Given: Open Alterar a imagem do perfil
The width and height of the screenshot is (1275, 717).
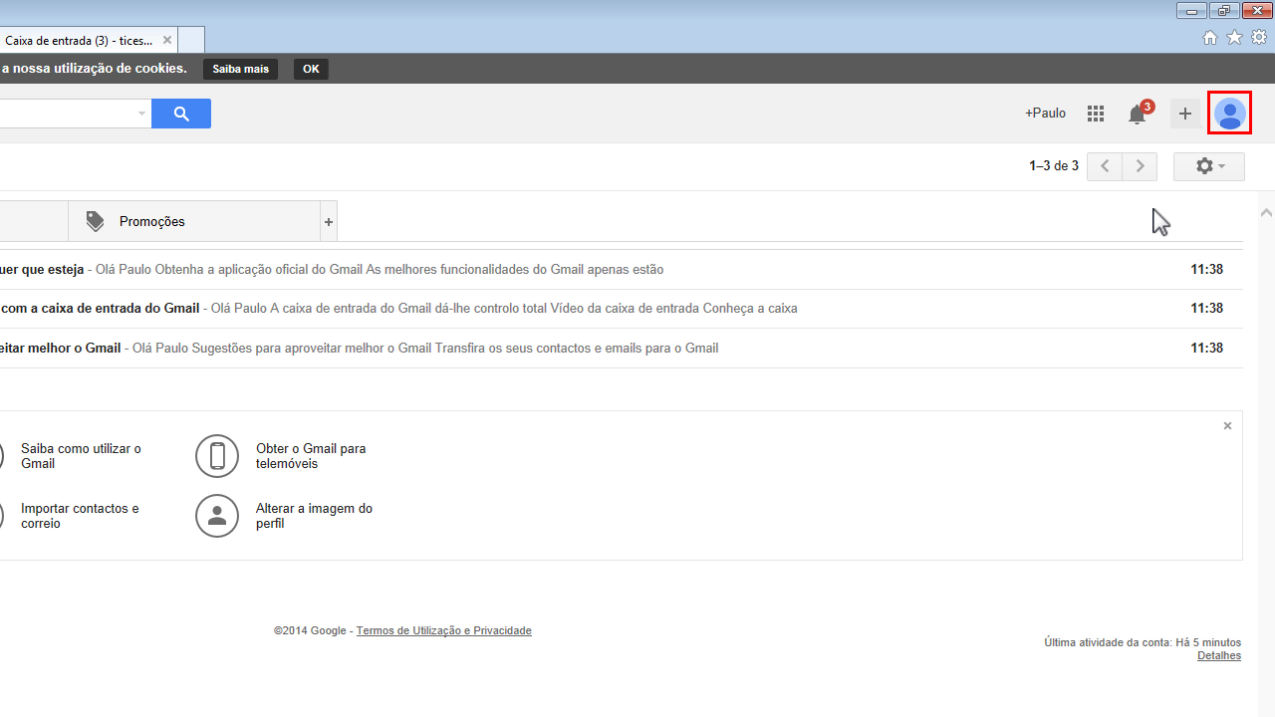Looking at the screenshot, I should coord(314,516).
